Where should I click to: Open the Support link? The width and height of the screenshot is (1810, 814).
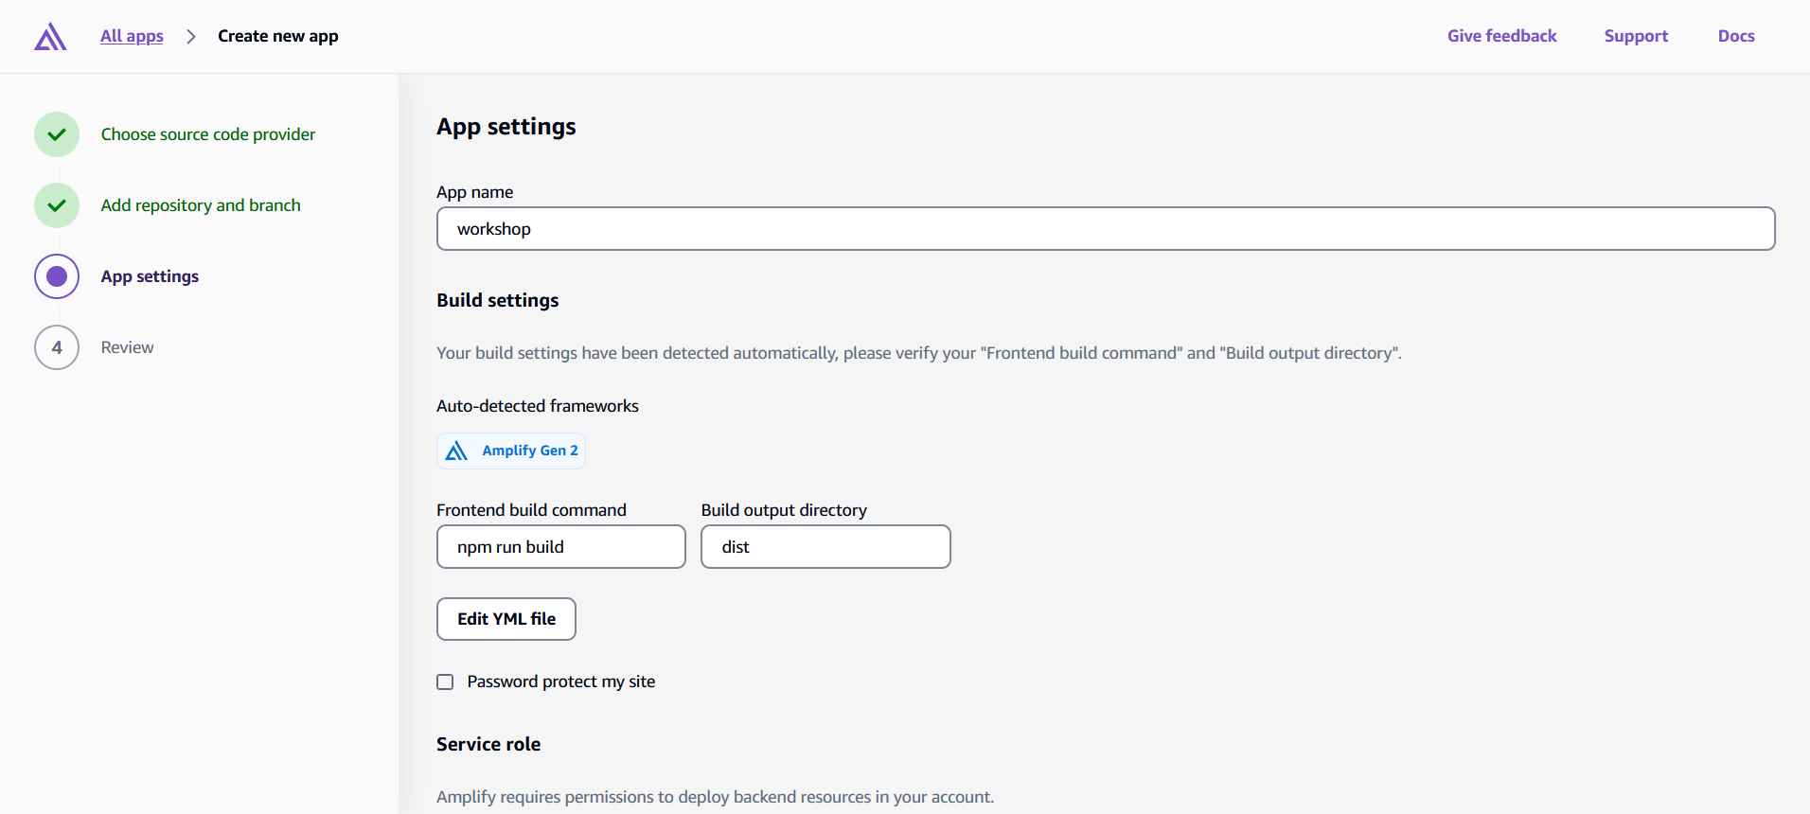[1636, 36]
